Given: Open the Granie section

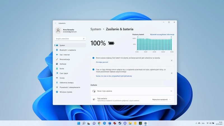Looking at the screenshot, I should [70, 78].
